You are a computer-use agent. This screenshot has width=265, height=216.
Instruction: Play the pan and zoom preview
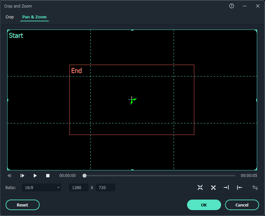35,176
